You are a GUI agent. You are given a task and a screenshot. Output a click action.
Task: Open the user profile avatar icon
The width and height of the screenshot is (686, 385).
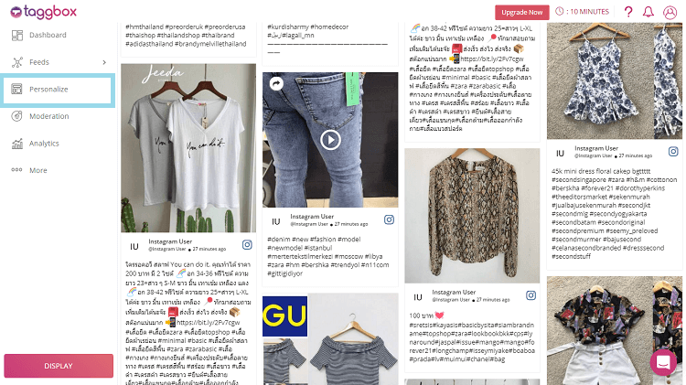[x=670, y=12]
